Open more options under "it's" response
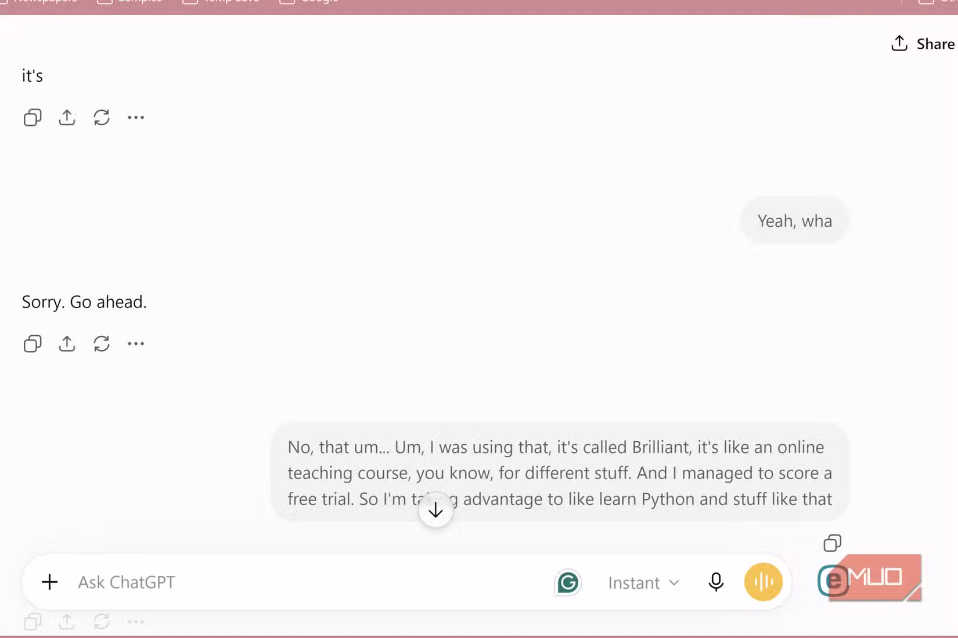Screen dimensions: 958x638 (136, 118)
